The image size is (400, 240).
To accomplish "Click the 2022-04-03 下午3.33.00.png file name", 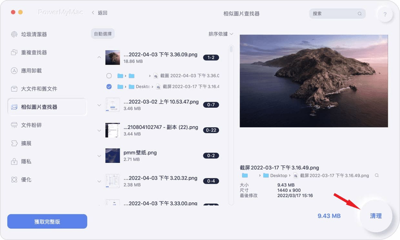I will (x=161, y=203).
